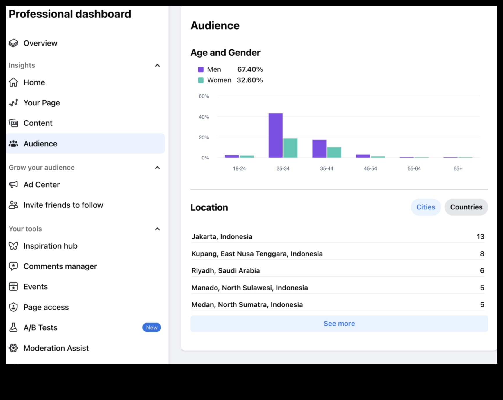503x400 pixels.
Task: Open Comments manager speech bubble icon
Action: pos(13,266)
